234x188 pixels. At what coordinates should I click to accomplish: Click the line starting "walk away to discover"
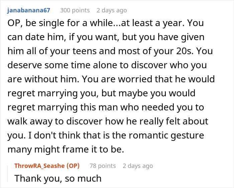(x=107, y=121)
